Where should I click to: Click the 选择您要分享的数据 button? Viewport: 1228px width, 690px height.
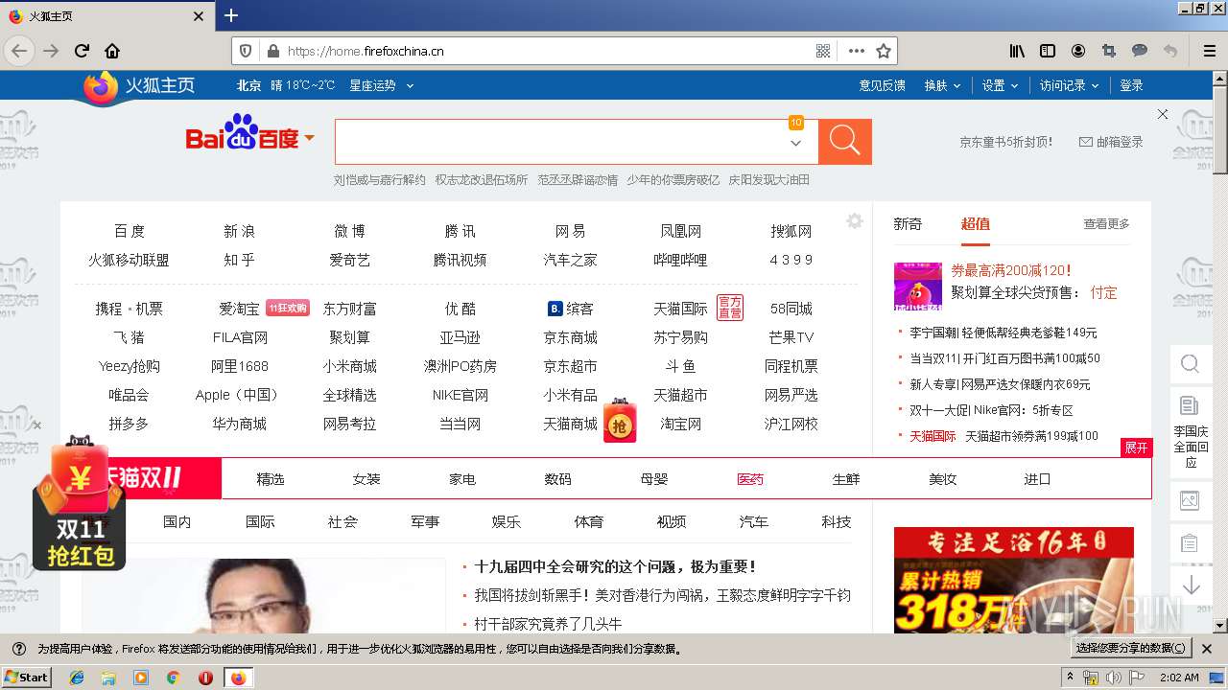[x=1131, y=649]
